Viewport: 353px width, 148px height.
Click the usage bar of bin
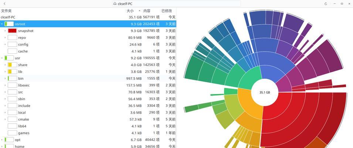coord(12,78)
